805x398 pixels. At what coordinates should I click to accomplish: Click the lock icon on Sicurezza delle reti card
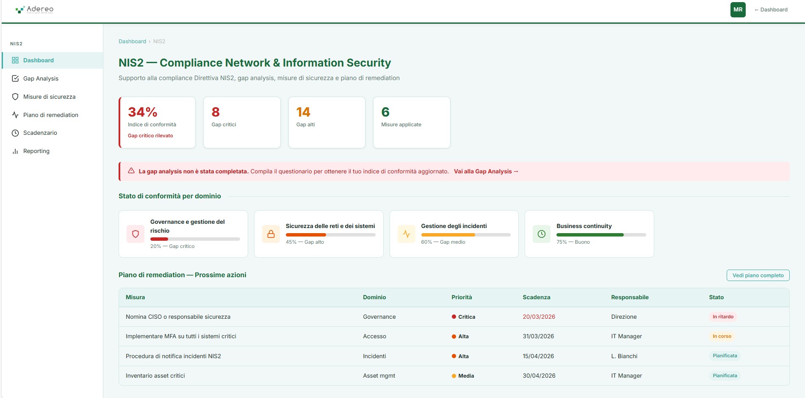[271, 234]
